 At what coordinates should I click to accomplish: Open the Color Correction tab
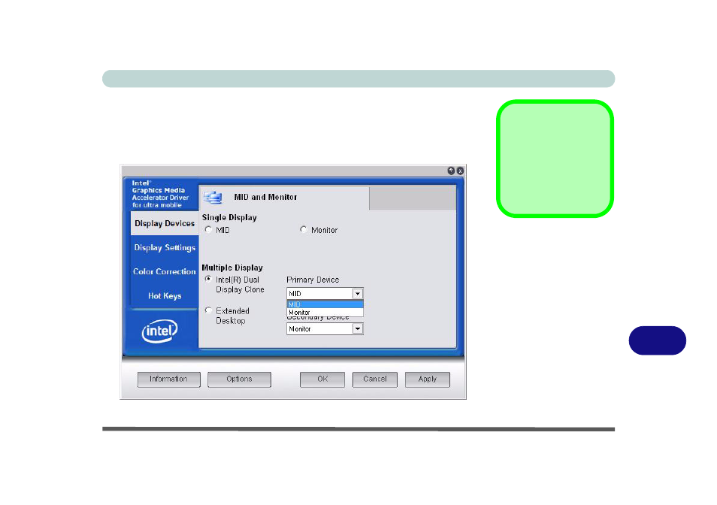tap(165, 271)
